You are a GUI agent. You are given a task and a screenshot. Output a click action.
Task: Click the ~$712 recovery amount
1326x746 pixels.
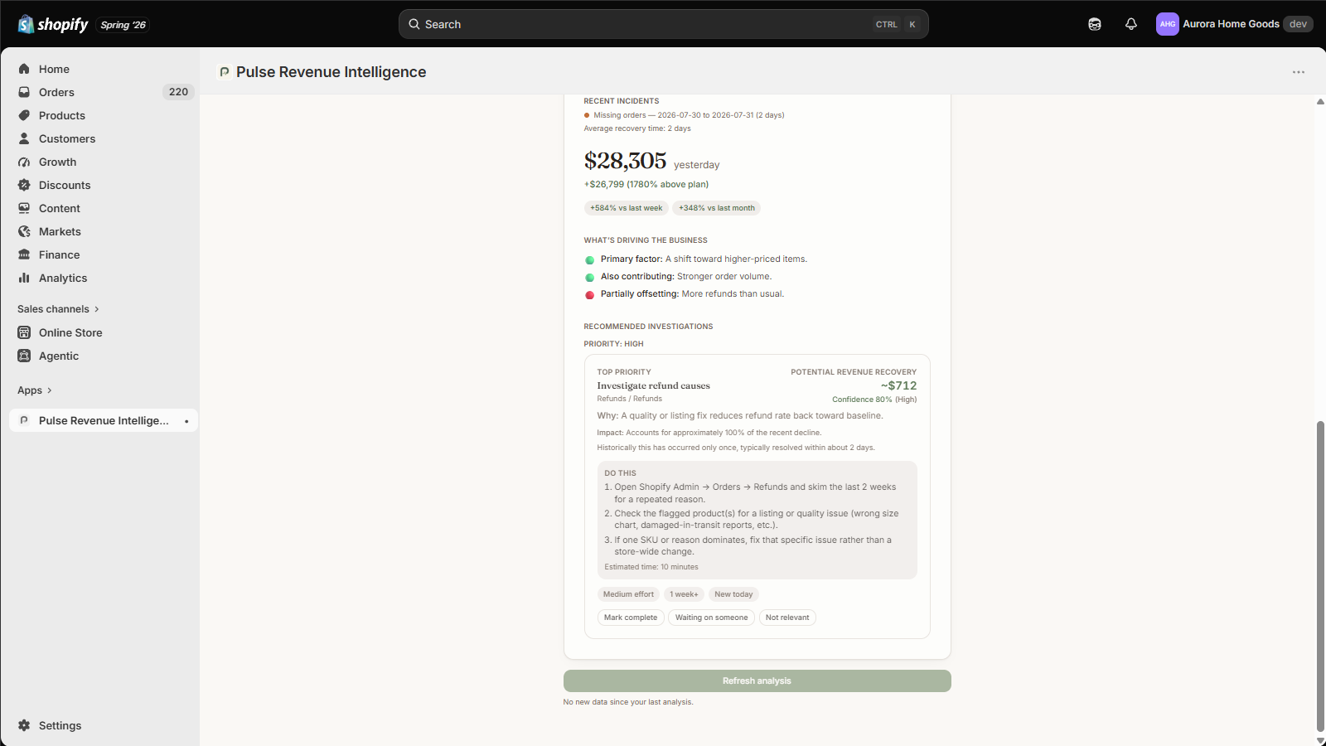(x=898, y=385)
